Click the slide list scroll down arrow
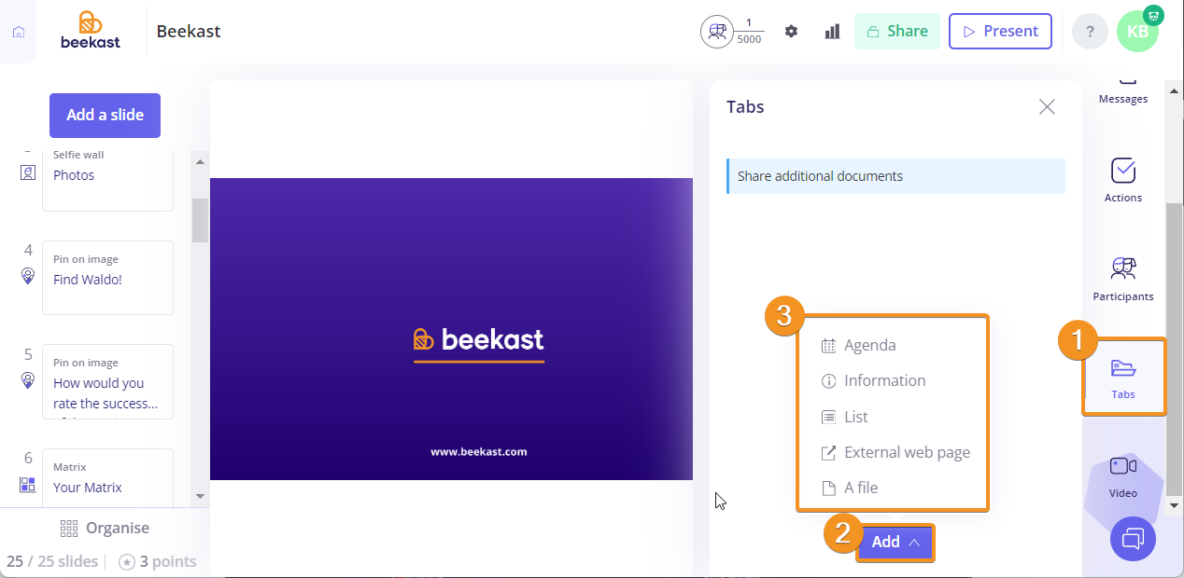 click(x=200, y=497)
